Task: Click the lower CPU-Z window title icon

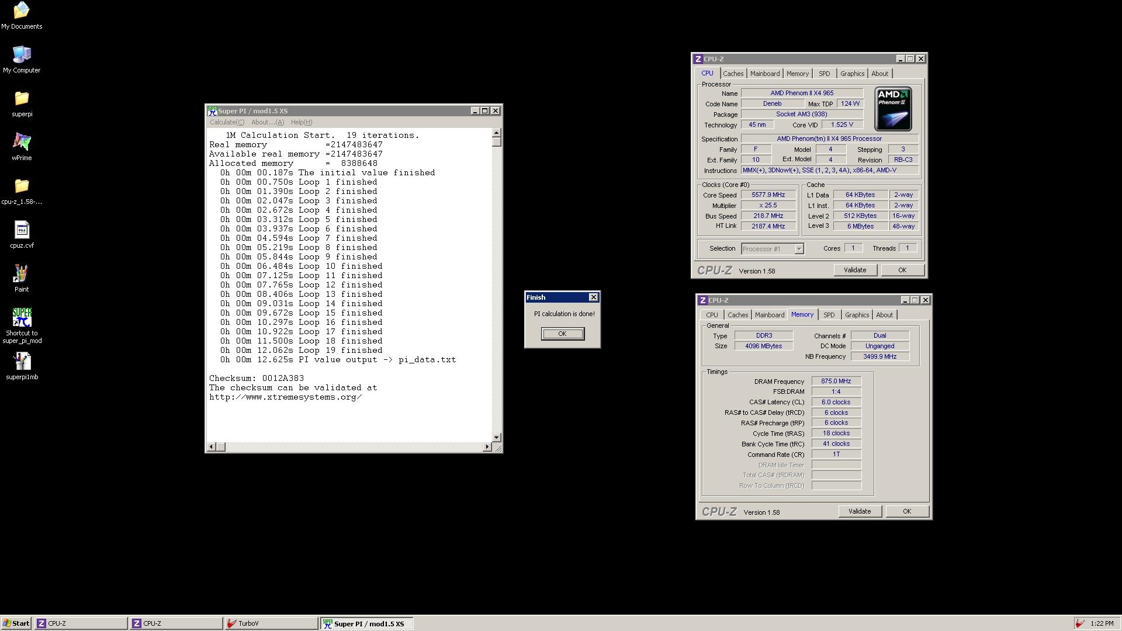Action: [x=702, y=300]
